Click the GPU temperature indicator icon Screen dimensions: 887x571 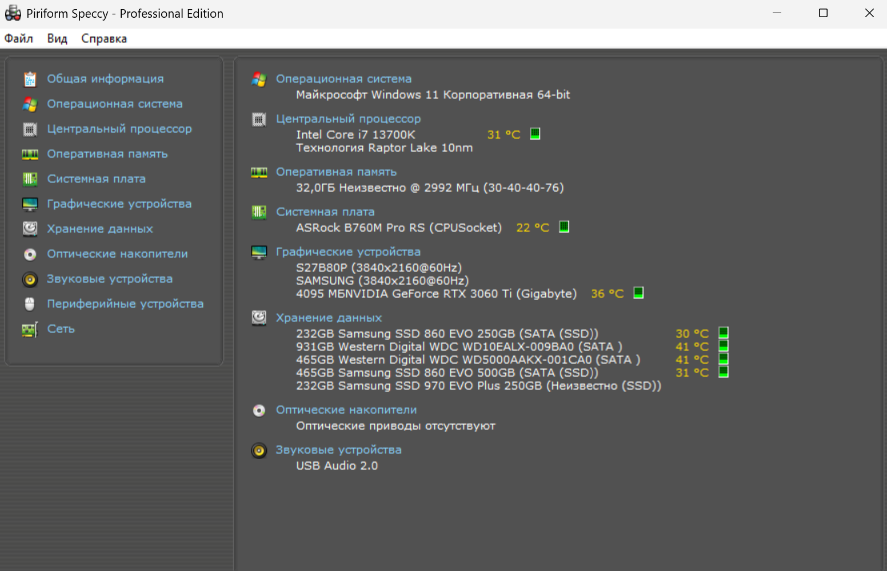click(x=638, y=293)
